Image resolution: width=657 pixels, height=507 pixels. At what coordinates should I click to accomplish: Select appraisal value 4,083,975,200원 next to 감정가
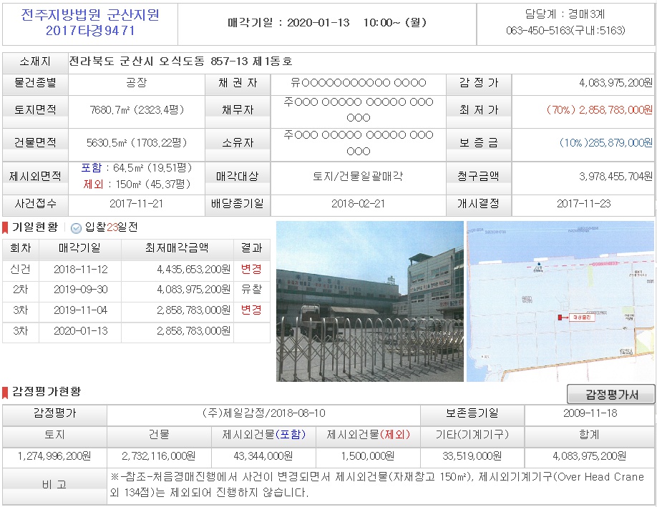[x=615, y=83]
